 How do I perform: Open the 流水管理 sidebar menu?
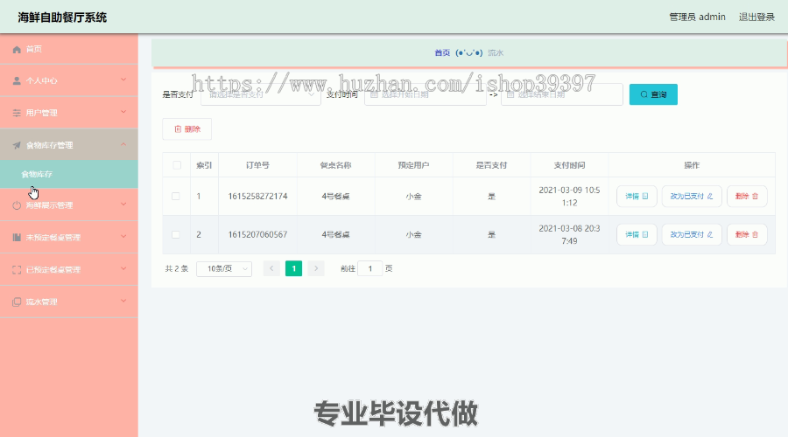69,302
